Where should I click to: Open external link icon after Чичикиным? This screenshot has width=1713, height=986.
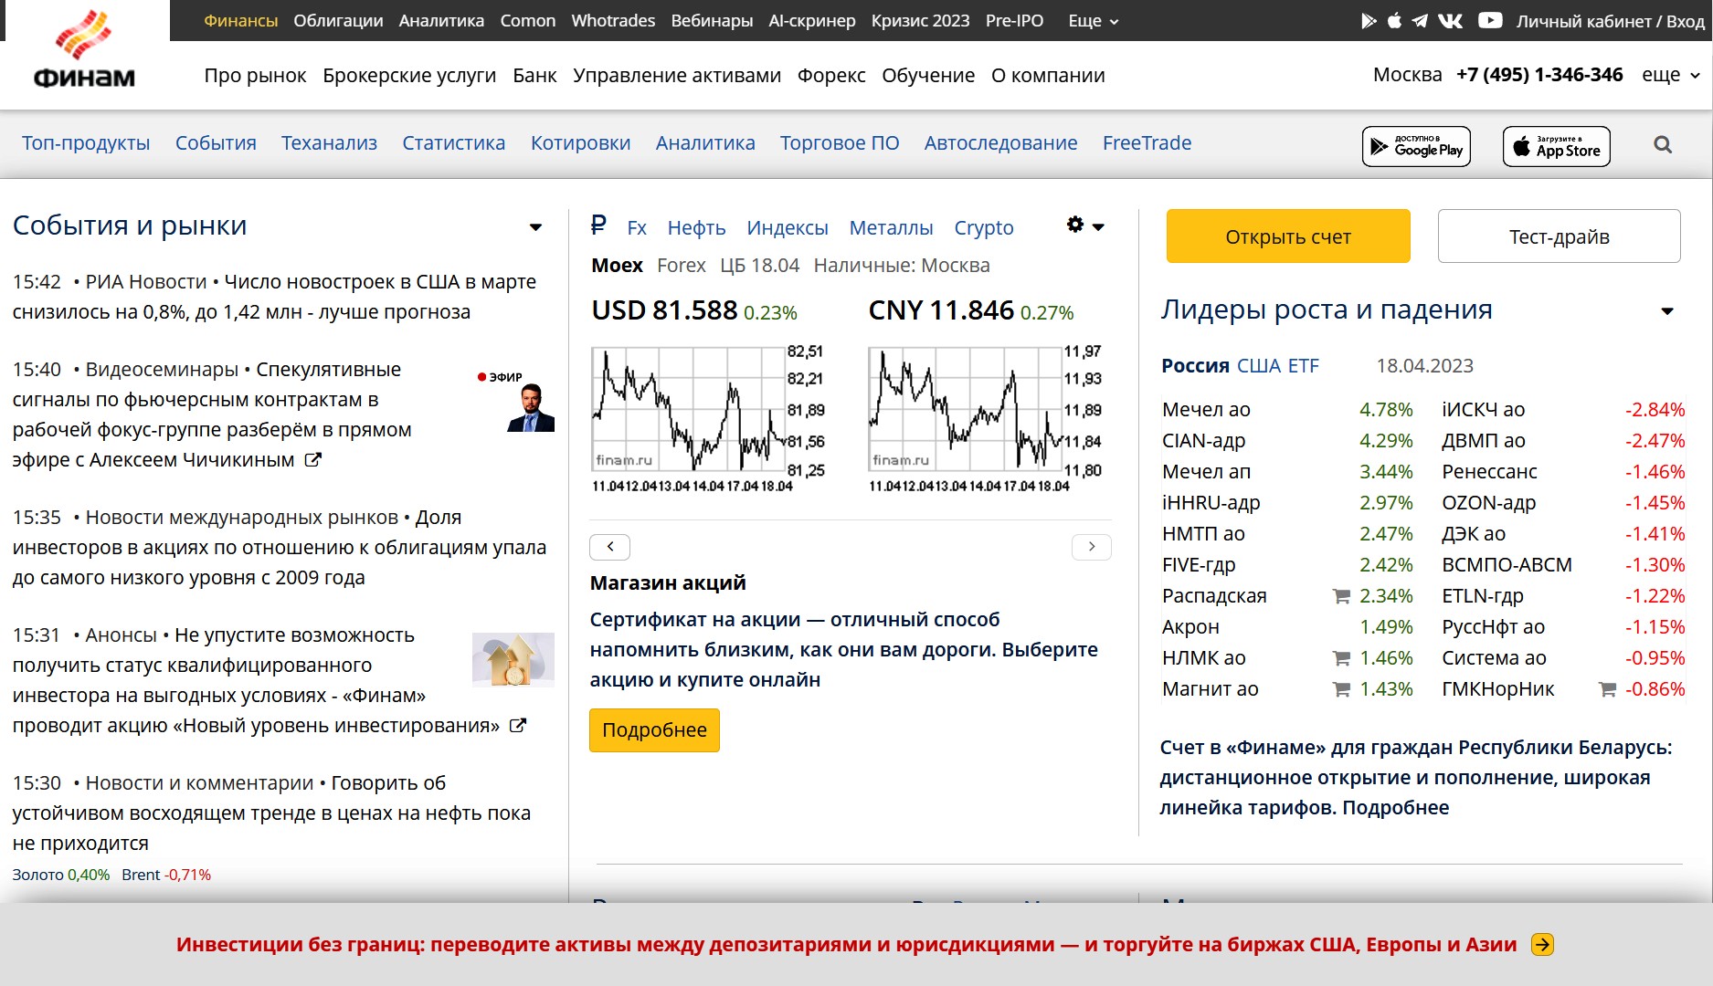pos(312,460)
